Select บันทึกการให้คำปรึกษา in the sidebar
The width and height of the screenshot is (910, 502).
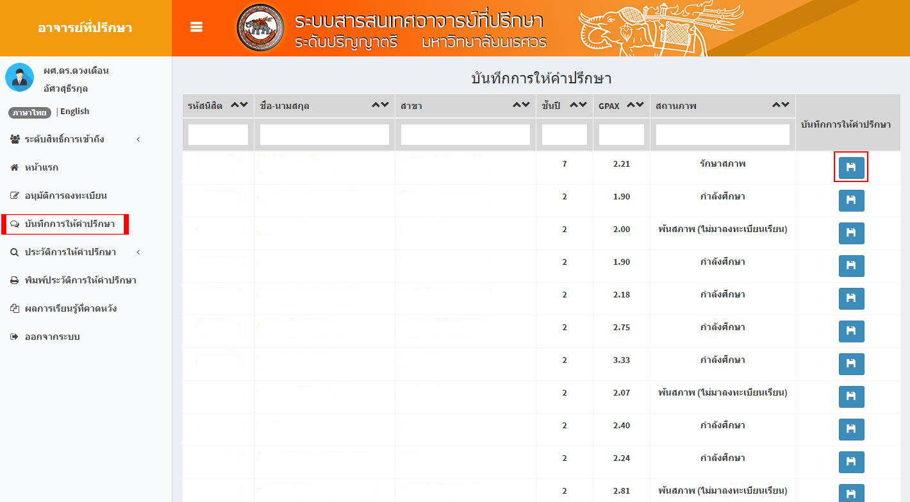[x=69, y=224]
